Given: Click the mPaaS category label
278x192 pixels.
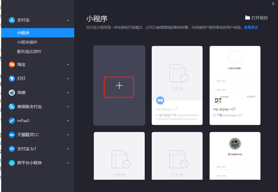Looking at the screenshot, I should [23, 121].
